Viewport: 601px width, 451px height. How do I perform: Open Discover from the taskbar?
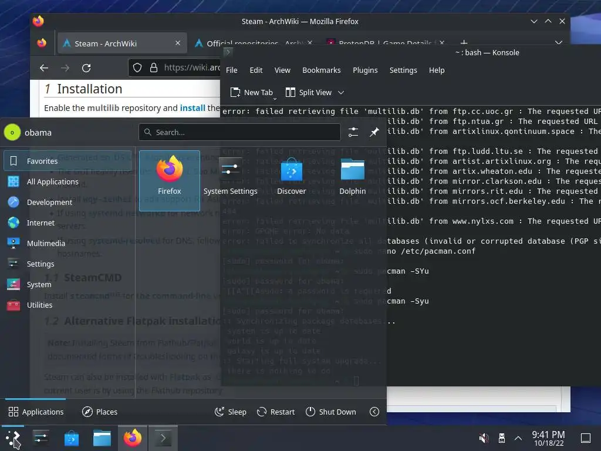(x=72, y=438)
